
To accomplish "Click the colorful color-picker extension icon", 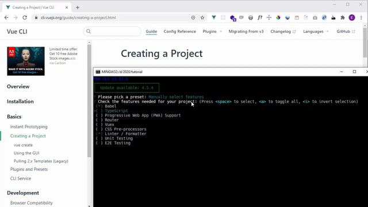I will point(278,18).
